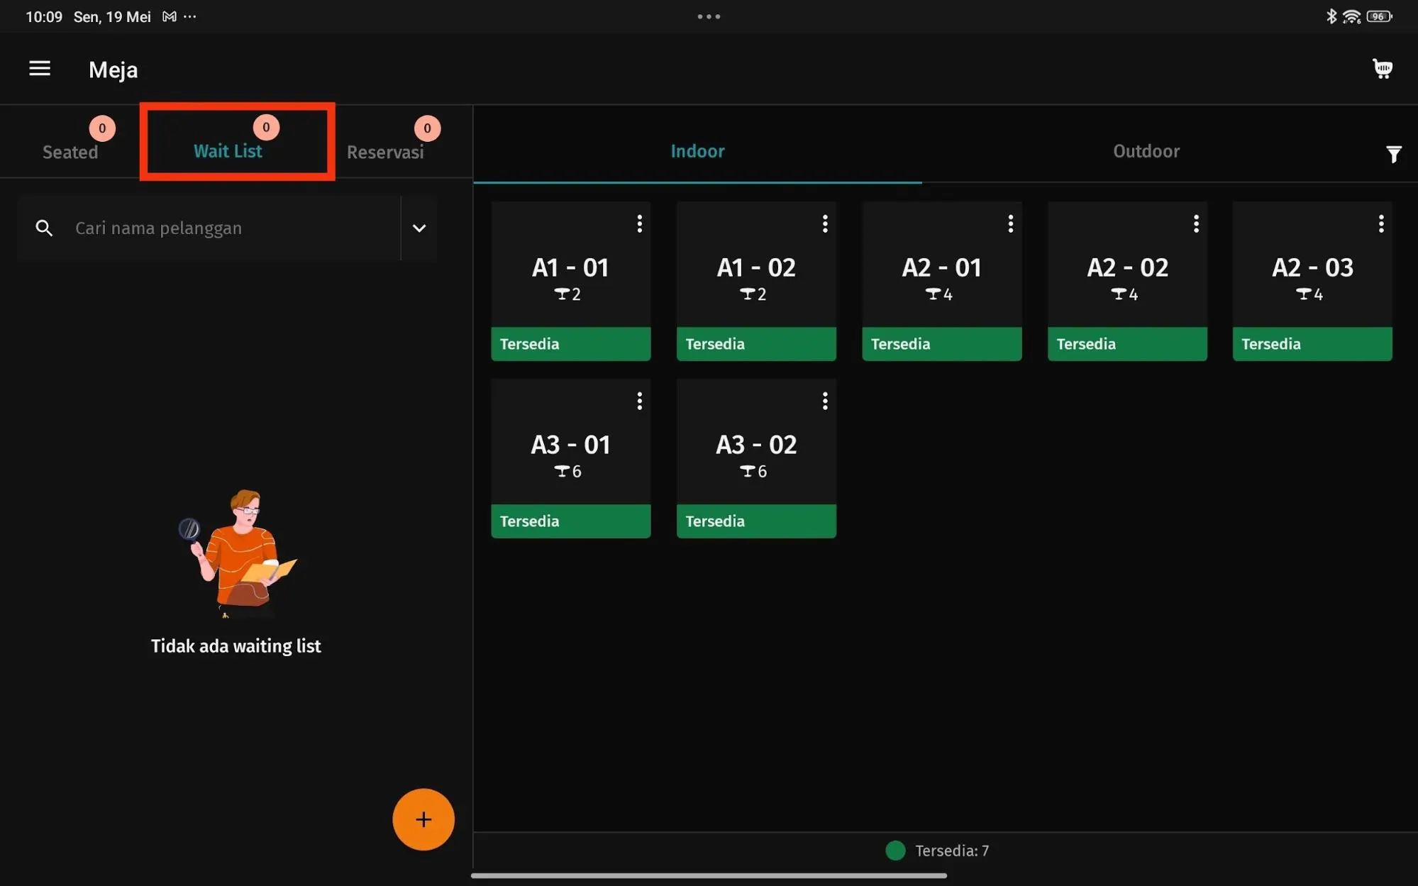Open three-dot menu on table A2 - 01
Image resolution: width=1418 pixels, height=886 pixels.
[1011, 224]
